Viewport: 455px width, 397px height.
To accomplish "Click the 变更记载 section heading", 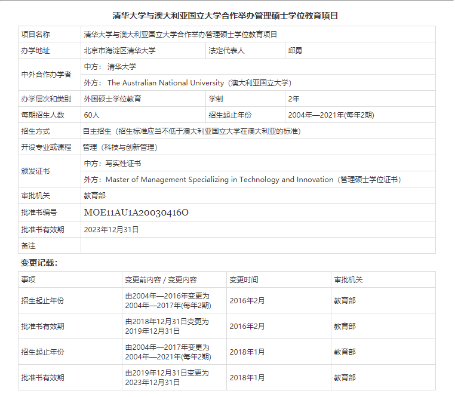I will (x=39, y=263).
